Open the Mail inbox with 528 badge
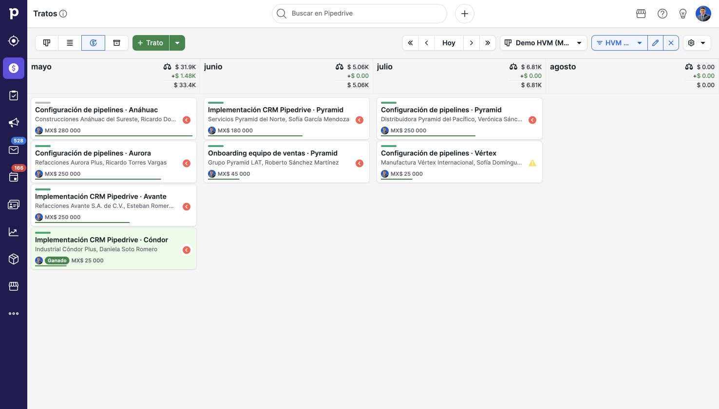The width and height of the screenshot is (719, 409). pos(14,150)
